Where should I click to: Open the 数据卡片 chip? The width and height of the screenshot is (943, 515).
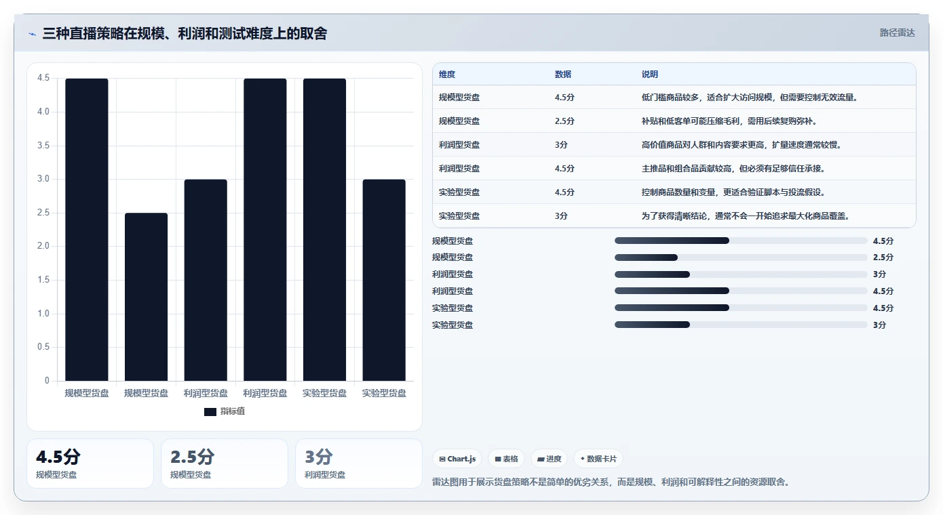point(598,459)
